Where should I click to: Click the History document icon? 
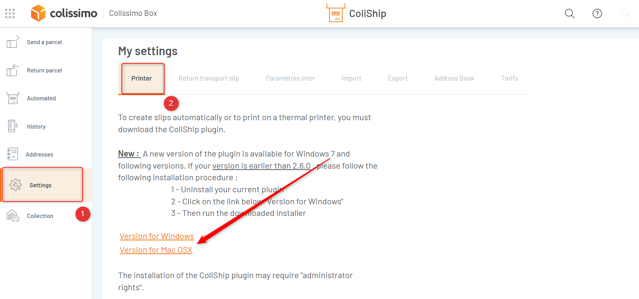click(13, 126)
